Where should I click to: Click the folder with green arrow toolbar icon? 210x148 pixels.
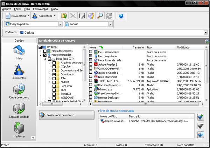coord(64,16)
